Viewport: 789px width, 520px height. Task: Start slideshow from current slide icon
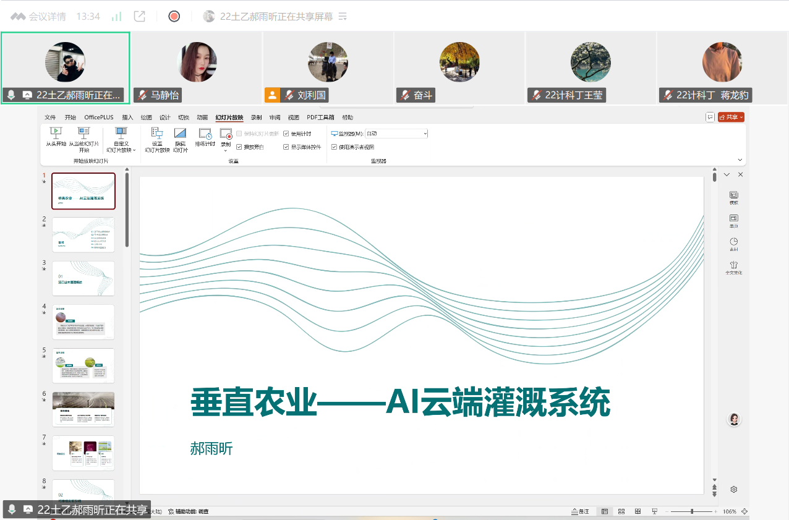coord(84,132)
